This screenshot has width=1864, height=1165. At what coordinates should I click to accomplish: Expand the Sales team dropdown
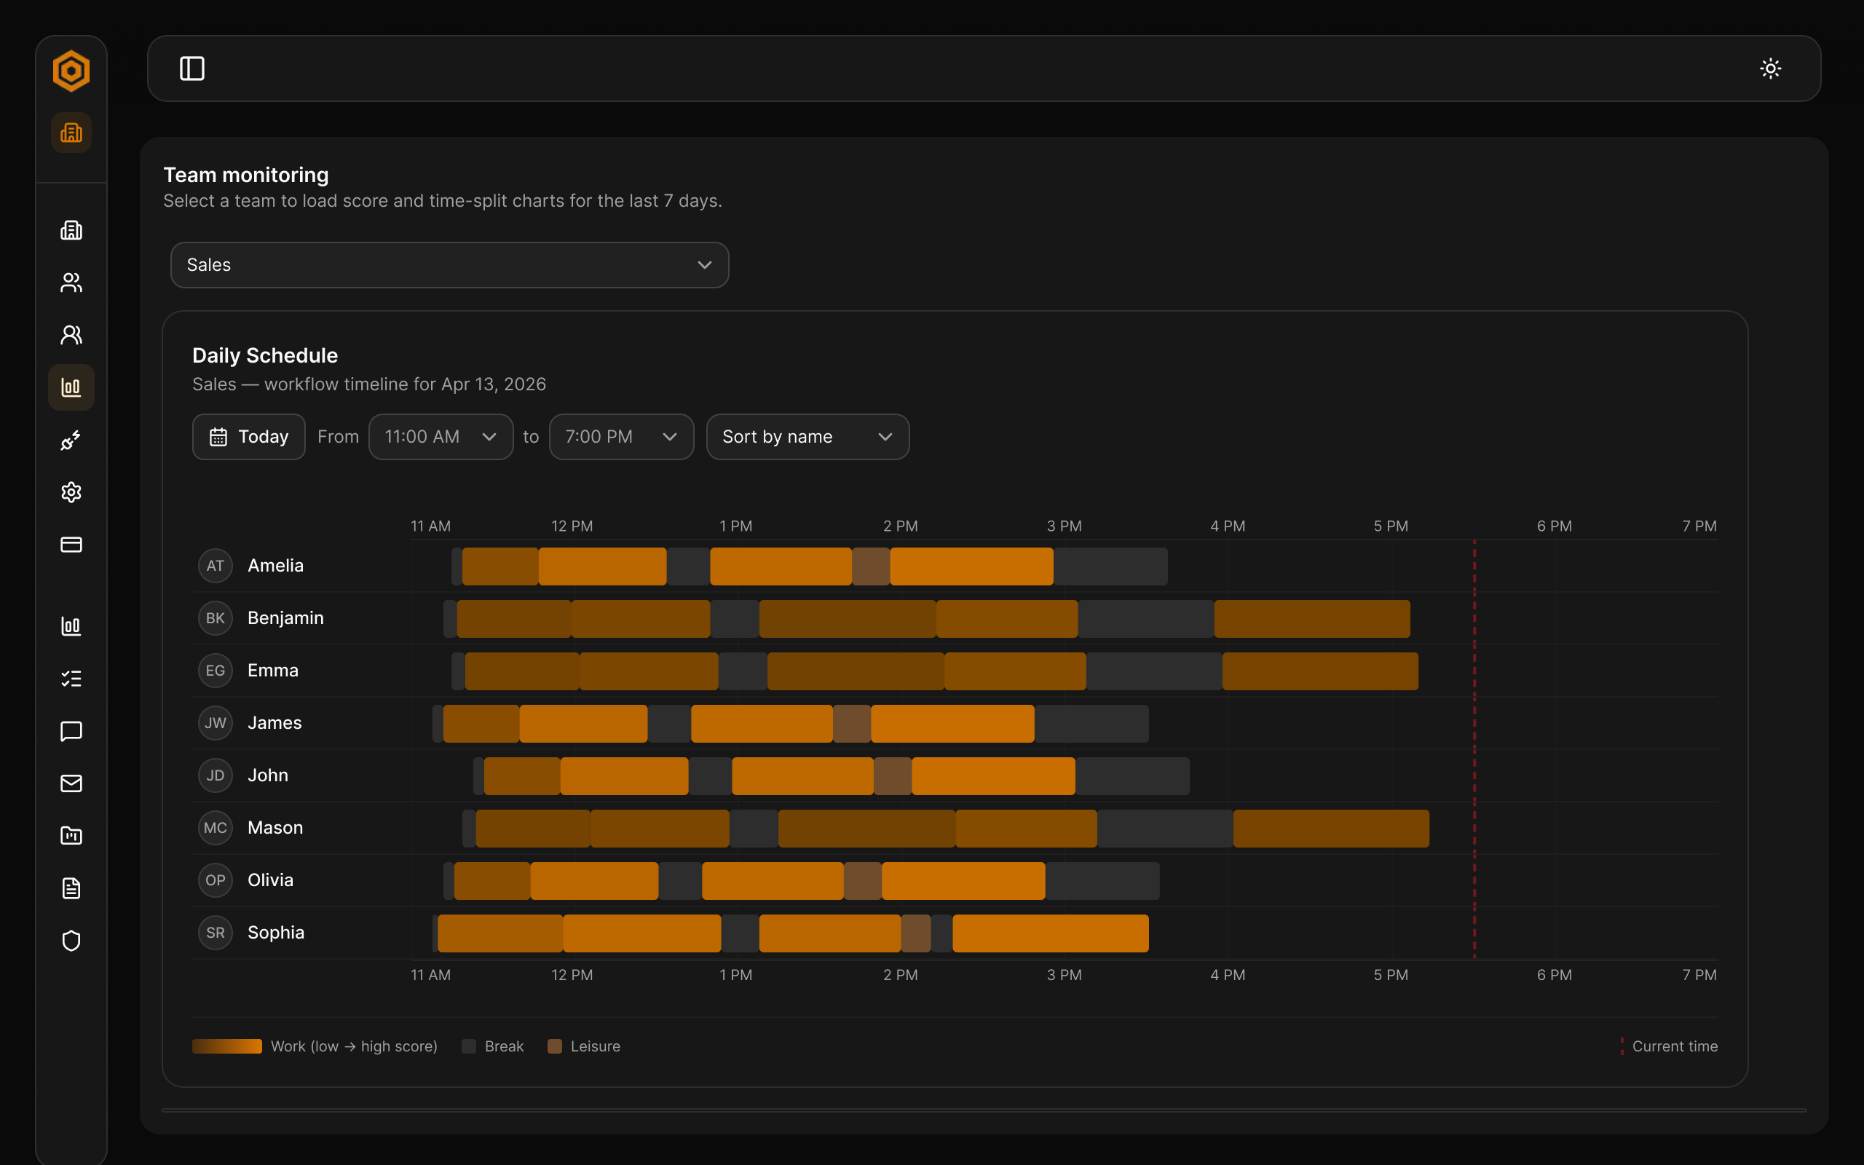pos(450,265)
